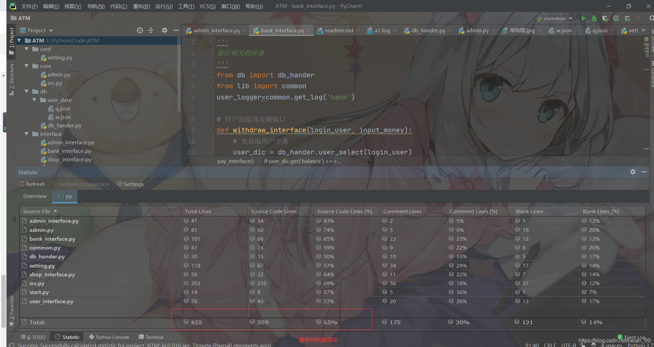
Task: Show hidden editor tabs chevron
Action: click(643, 30)
